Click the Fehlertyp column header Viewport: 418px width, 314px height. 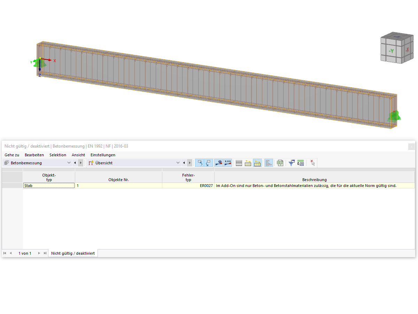tap(188, 177)
